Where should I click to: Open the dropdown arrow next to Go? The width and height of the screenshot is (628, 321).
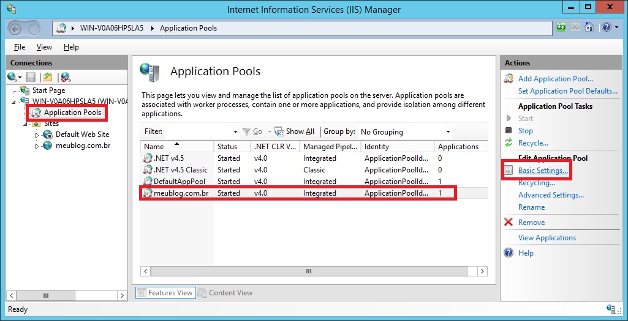click(270, 131)
